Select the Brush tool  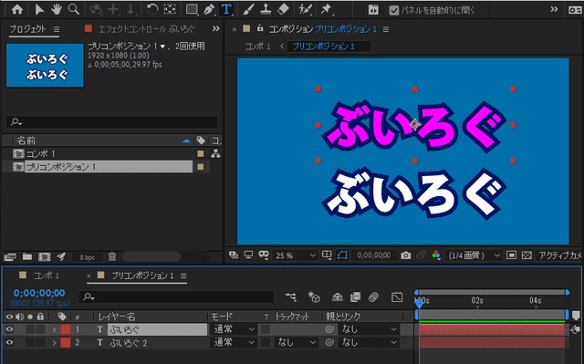[x=247, y=9]
